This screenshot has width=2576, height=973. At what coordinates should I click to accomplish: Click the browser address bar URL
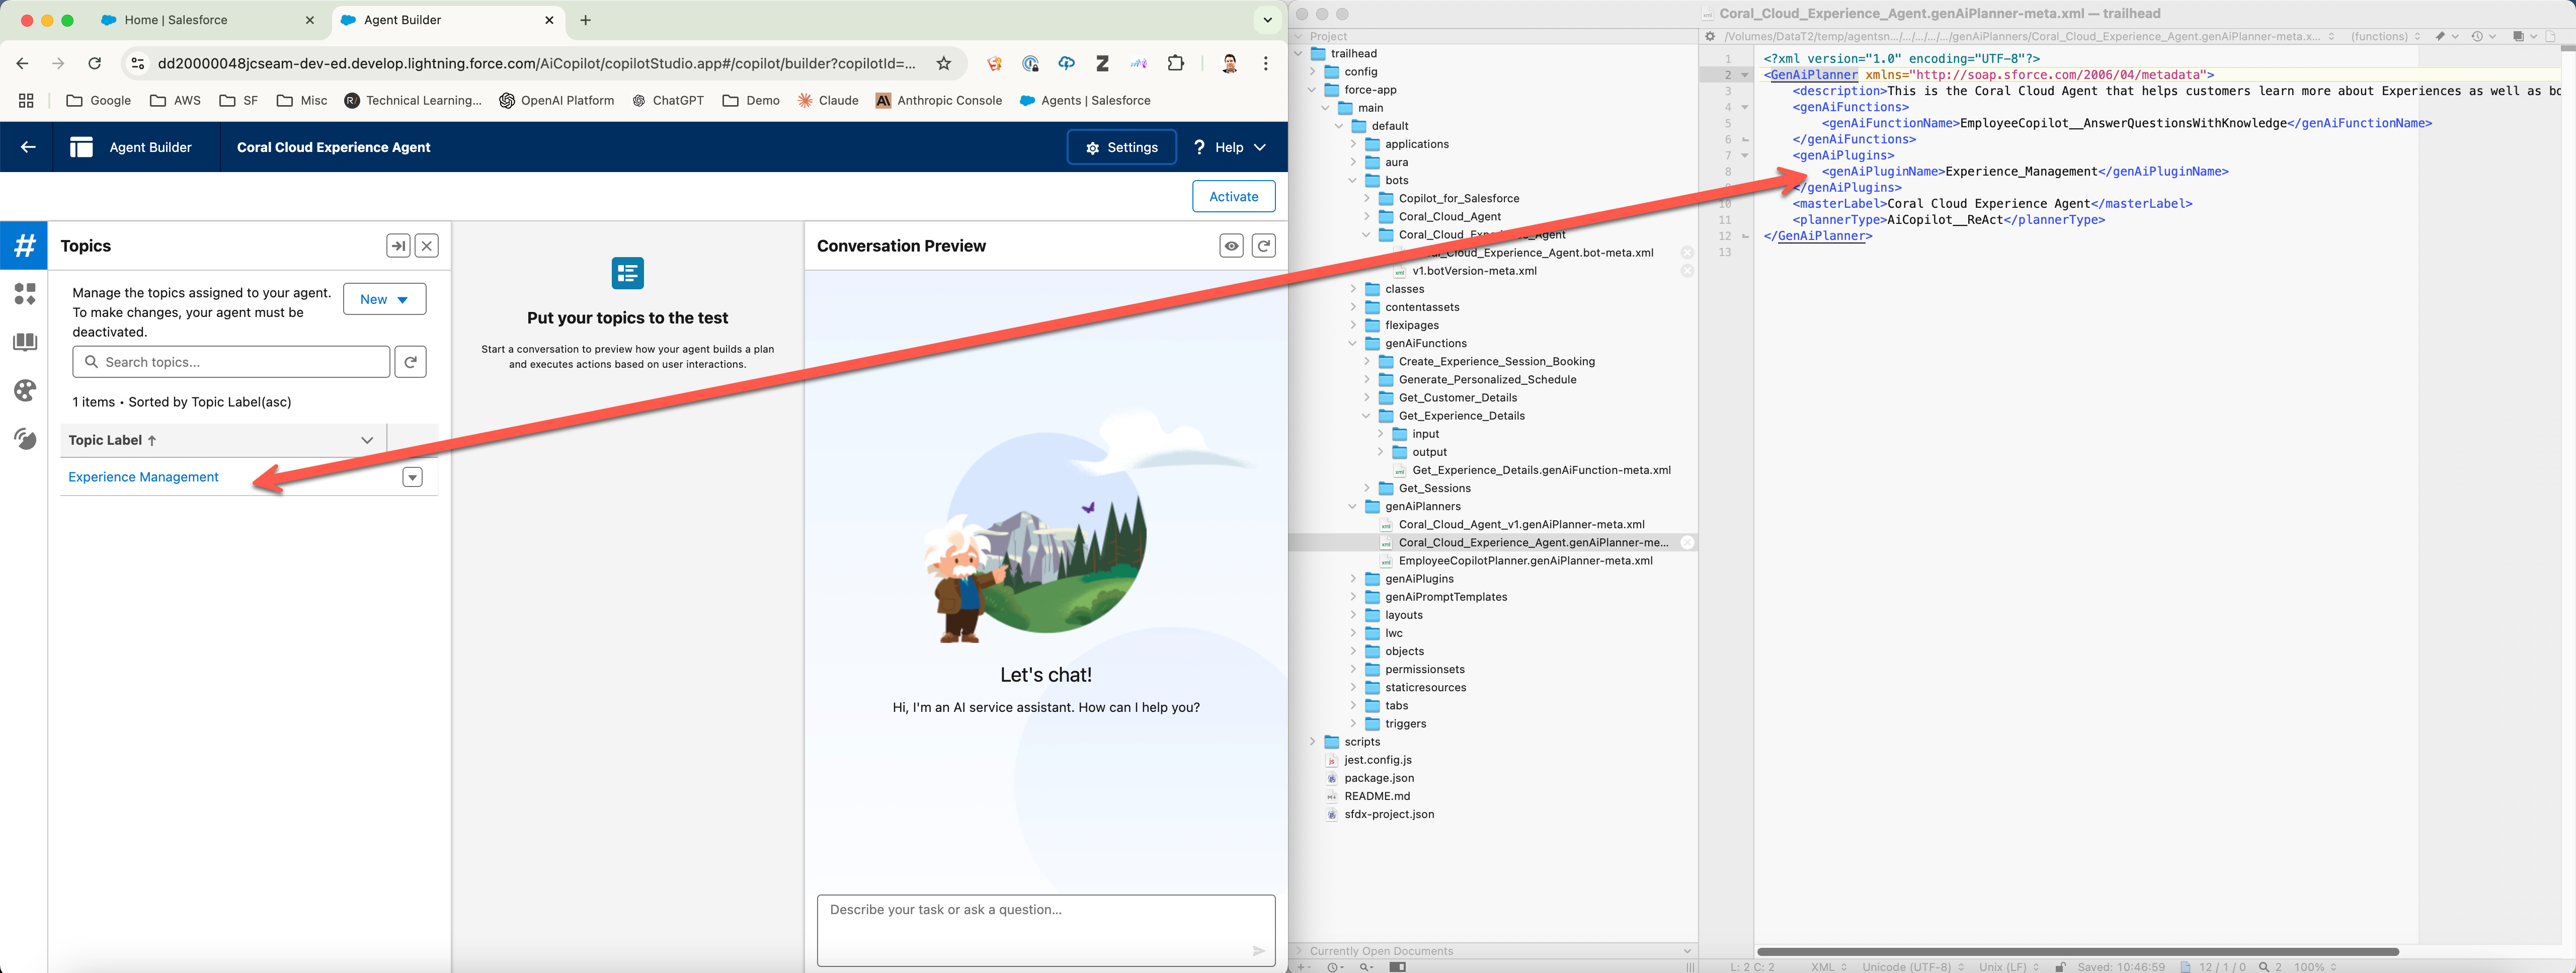(536, 63)
